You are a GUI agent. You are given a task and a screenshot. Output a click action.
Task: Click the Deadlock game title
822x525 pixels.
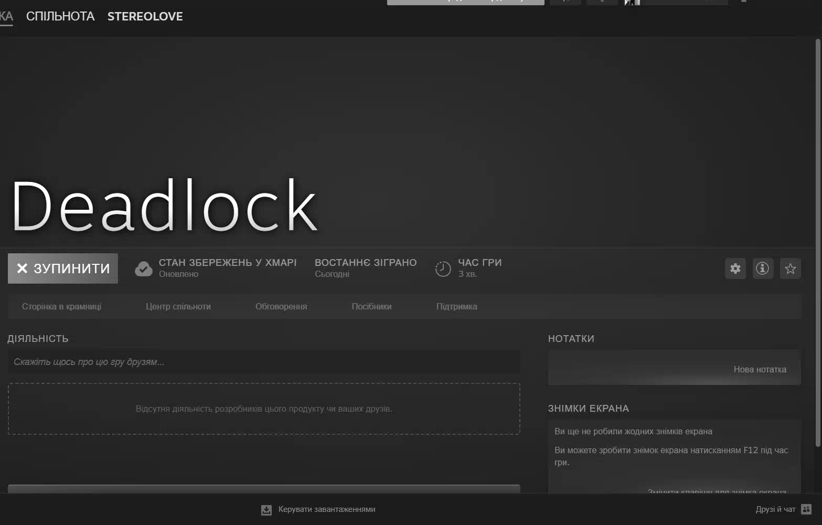(x=165, y=205)
